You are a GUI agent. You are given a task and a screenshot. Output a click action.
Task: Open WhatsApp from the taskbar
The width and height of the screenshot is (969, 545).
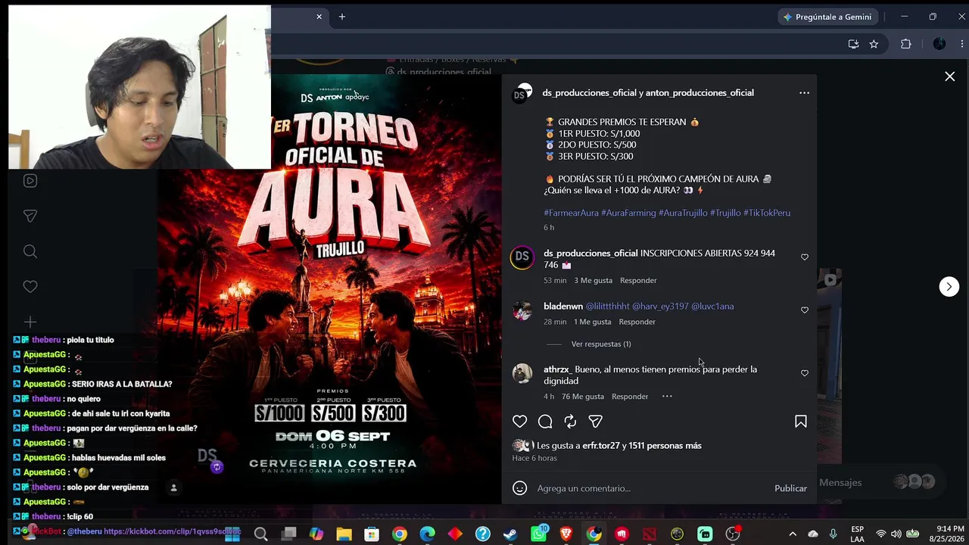[x=538, y=534]
